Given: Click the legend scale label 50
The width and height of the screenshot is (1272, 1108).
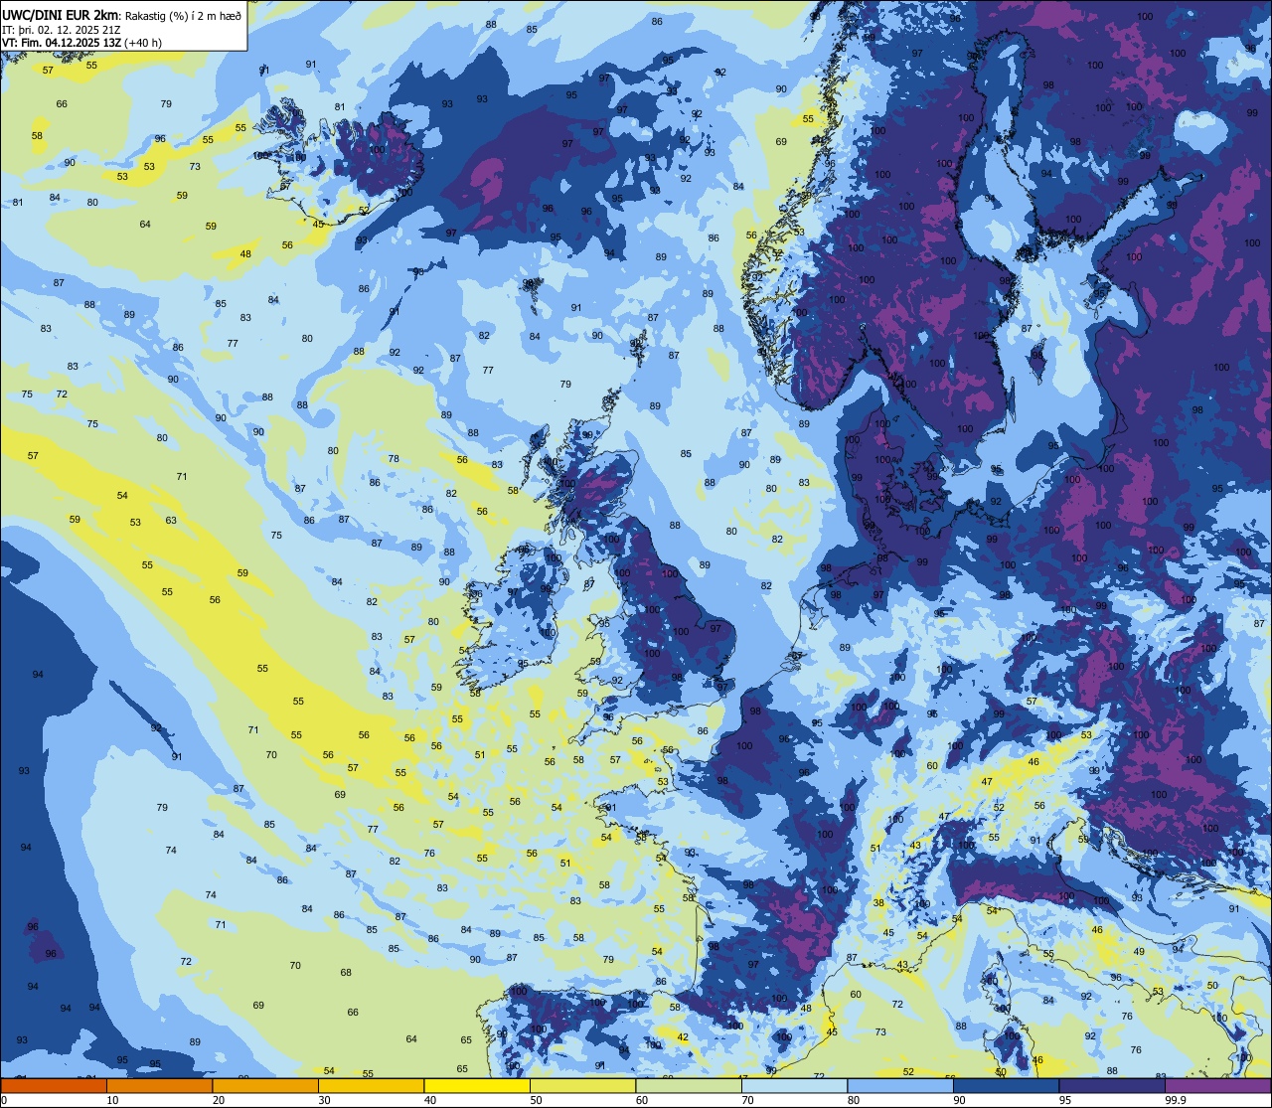Looking at the screenshot, I should 536,1100.
